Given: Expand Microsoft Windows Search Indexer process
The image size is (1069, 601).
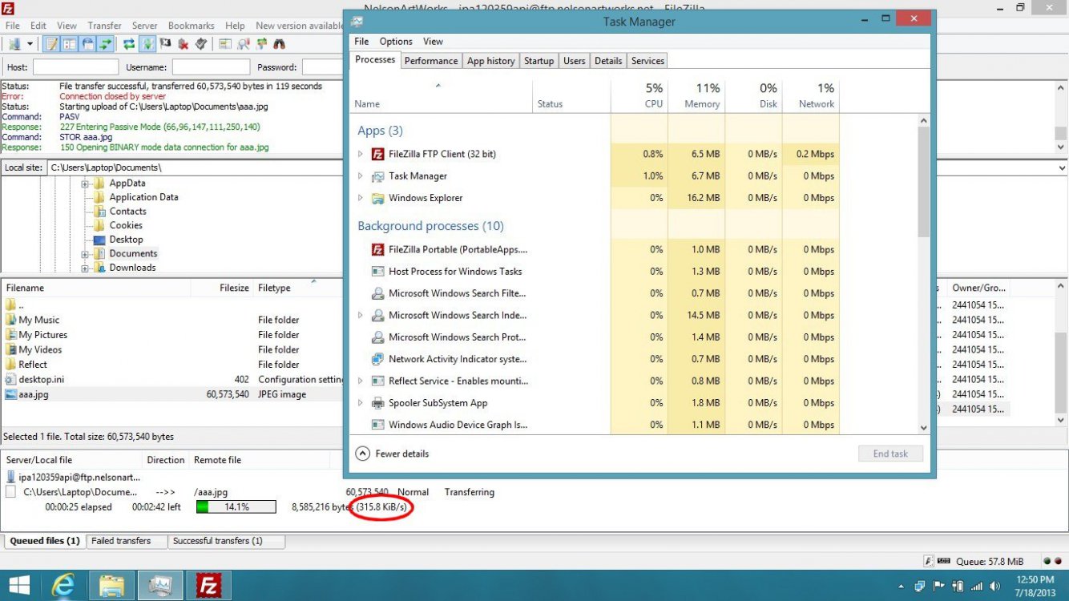Looking at the screenshot, I should (361, 315).
